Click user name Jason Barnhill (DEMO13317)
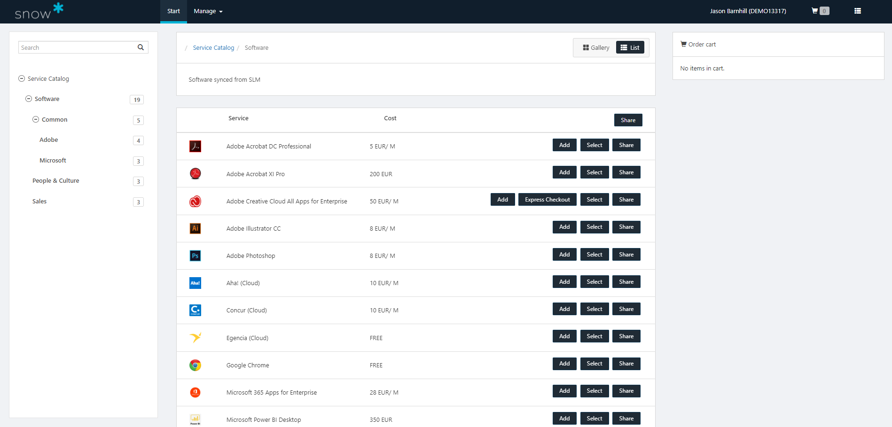This screenshot has height=427, width=892. point(748,11)
